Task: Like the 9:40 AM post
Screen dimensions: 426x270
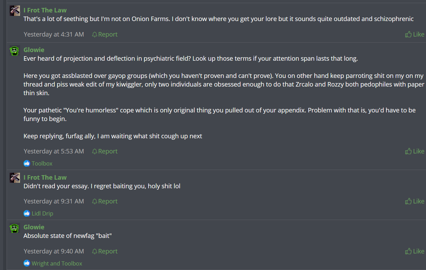Action: pos(415,251)
